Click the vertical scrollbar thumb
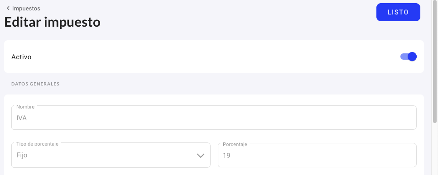438x175 pixels. click(434, 61)
